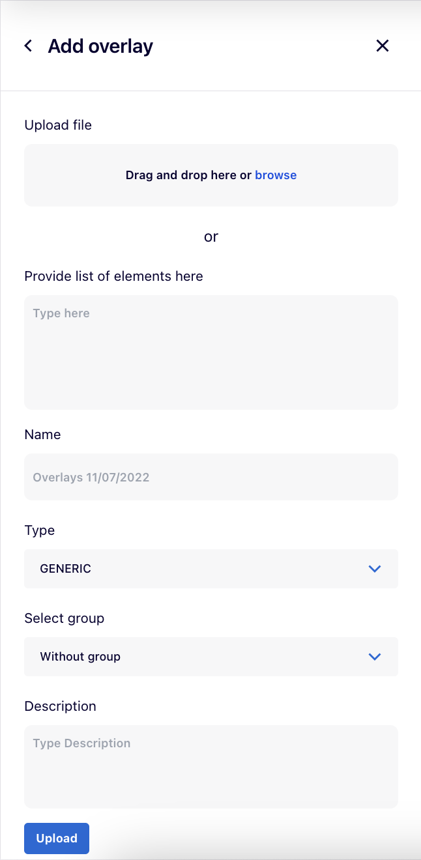Click the Upload file label

pyautogui.click(x=58, y=125)
